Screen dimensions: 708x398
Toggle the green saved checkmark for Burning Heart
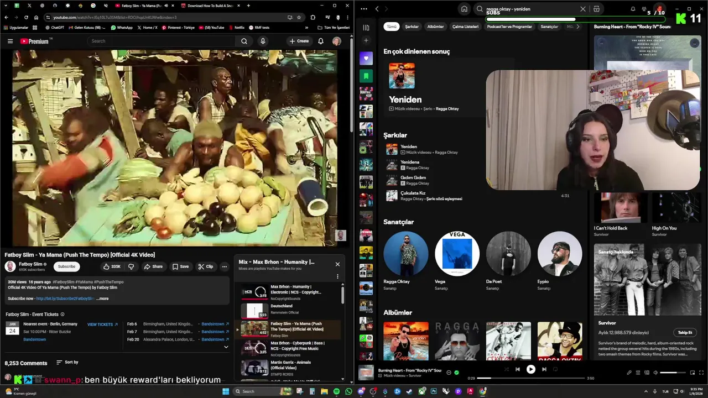click(456, 373)
